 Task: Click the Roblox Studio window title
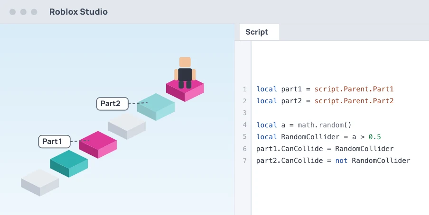tap(78, 12)
